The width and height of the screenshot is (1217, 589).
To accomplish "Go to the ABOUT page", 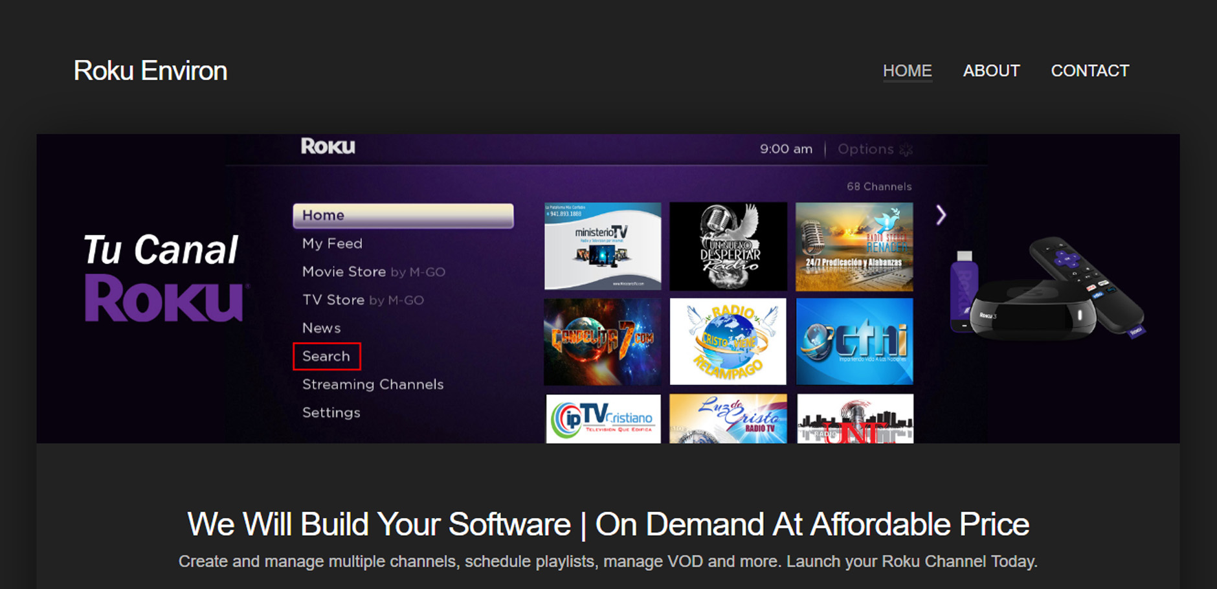I will pyautogui.click(x=991, y=71).
